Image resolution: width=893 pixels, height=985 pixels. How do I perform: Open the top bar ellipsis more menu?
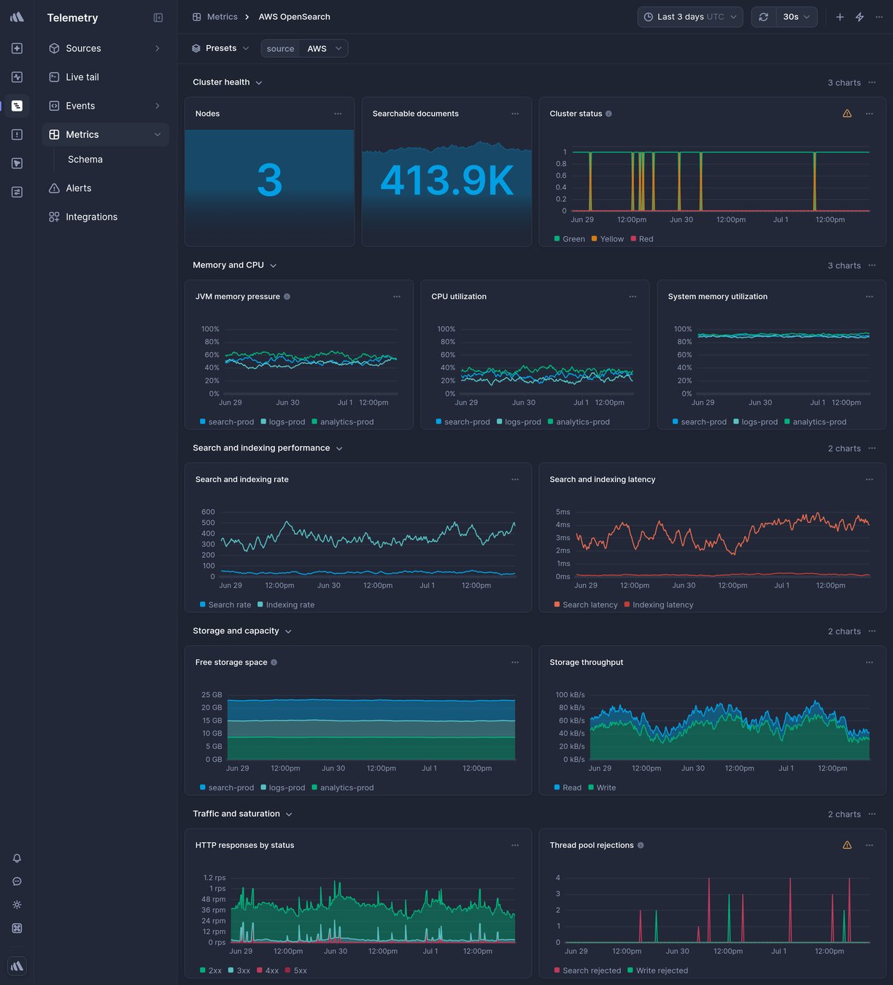click(x=879, y=17)
